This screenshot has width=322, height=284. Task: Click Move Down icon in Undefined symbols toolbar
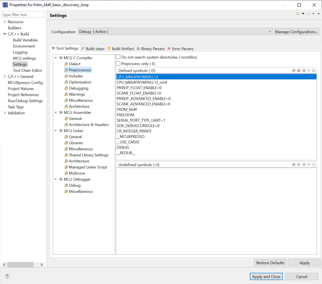click(x=314, y=165)
